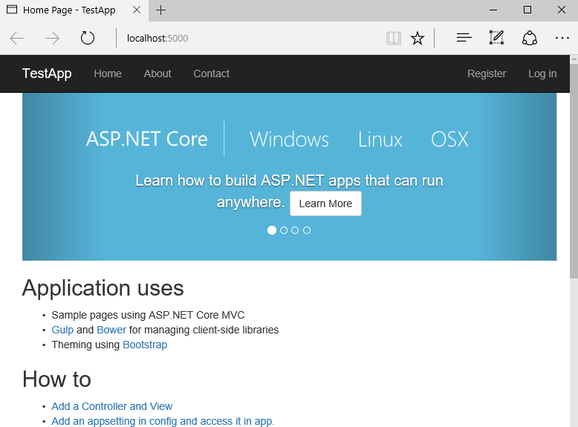Make a web note with pen icon
This screenshot has height=427, width=578.
(496, 38)
